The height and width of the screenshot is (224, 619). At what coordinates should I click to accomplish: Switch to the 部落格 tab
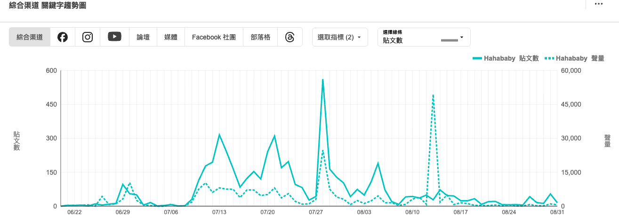[x=260, y=37]
